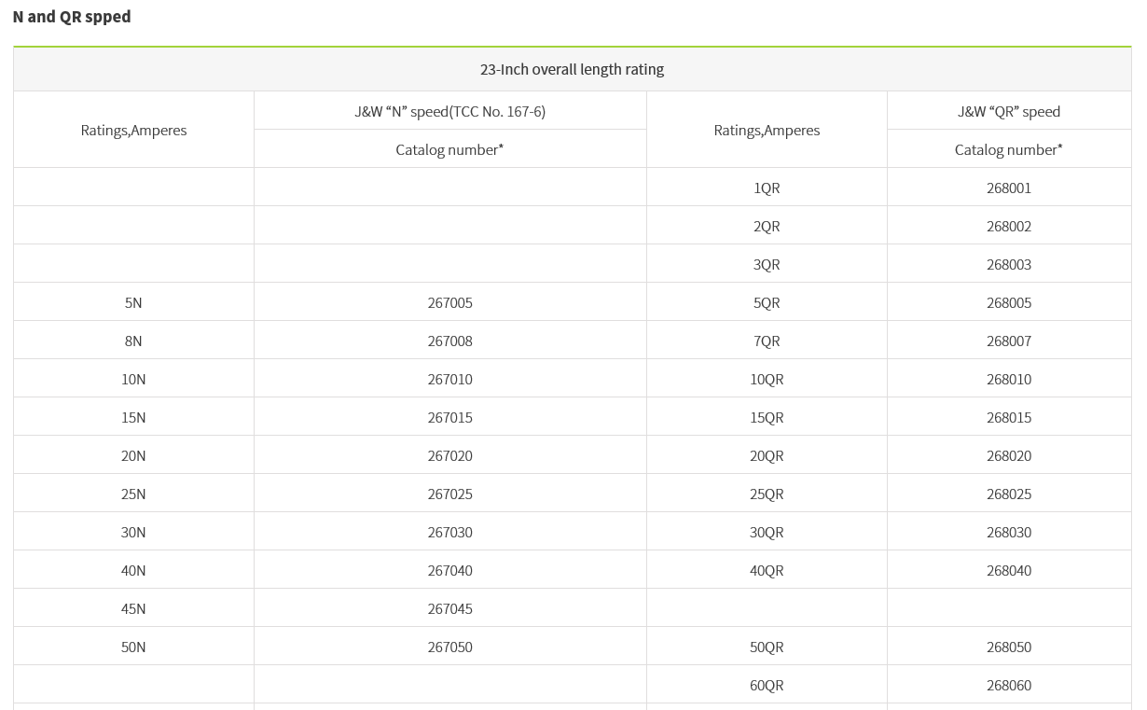Click catalog number 268001
This screenshot has height=710, width=1147.
pos(1008,188)
